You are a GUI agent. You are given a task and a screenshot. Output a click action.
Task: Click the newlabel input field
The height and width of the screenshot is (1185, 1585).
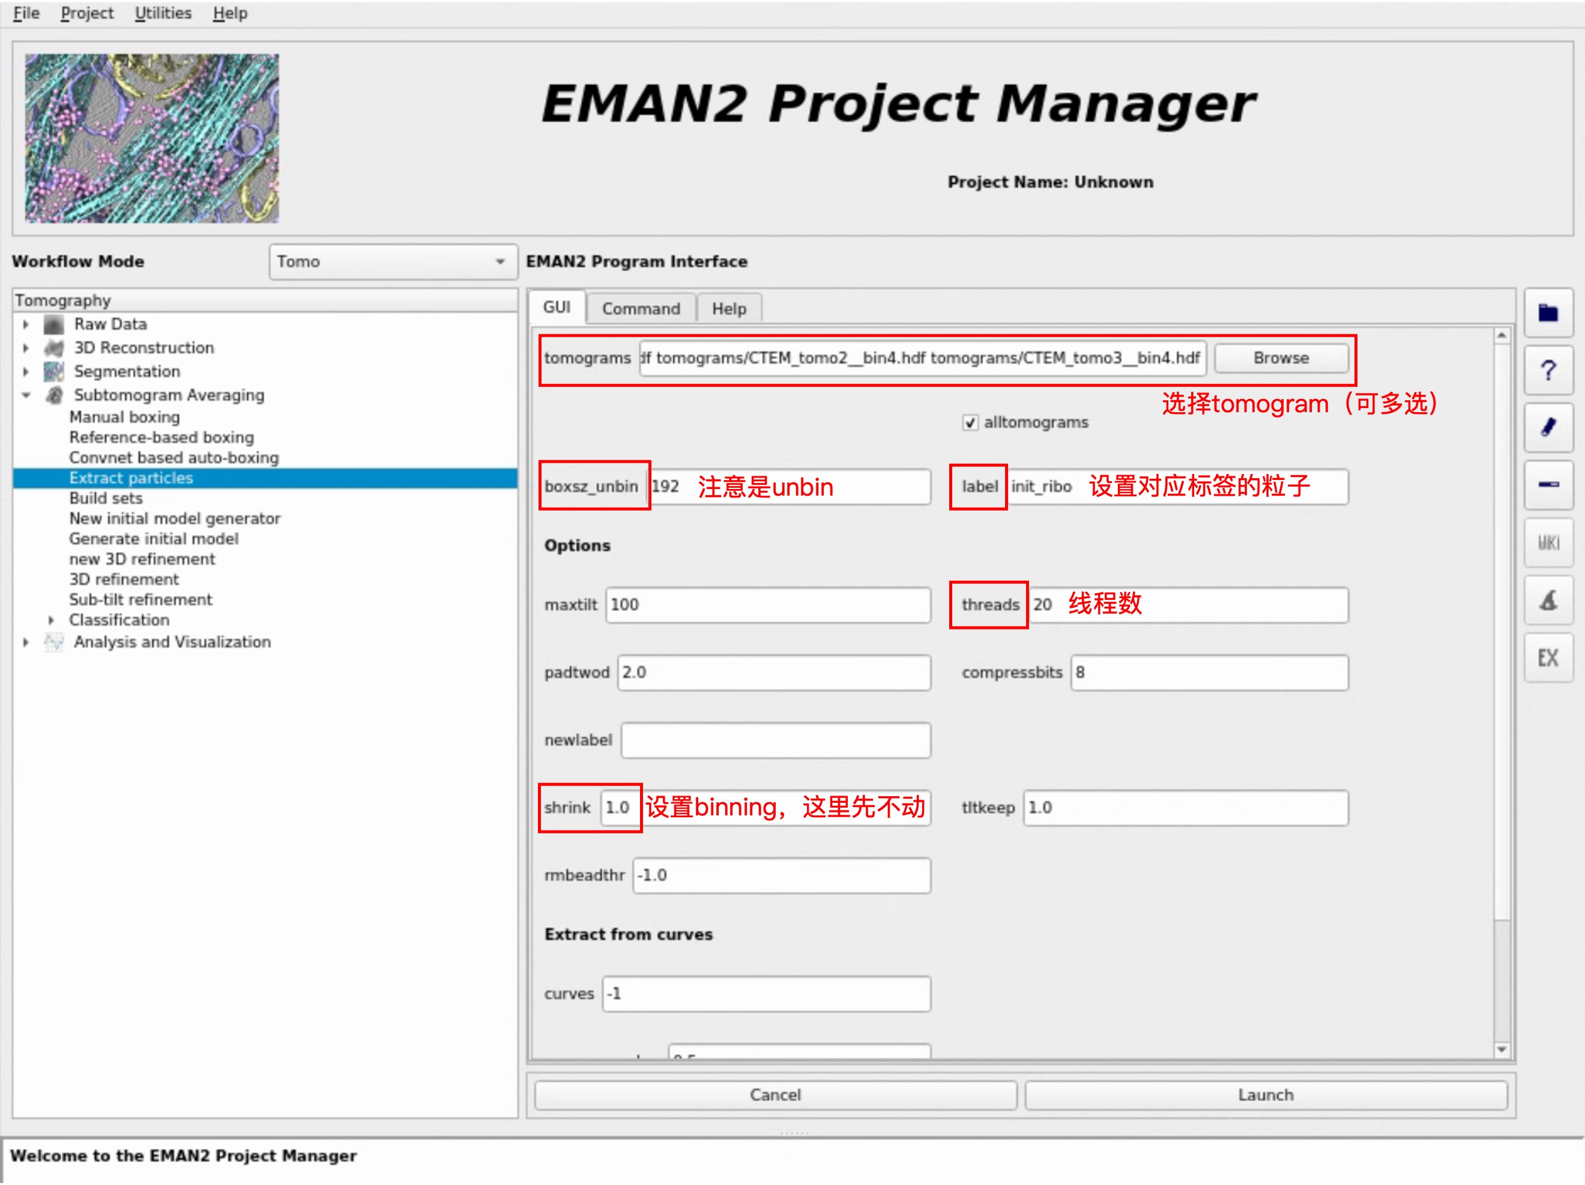tap(775, 740)
